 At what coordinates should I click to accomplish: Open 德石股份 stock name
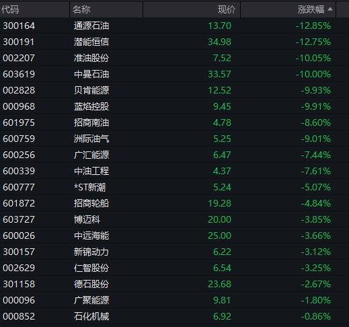[x=91, y=284]
